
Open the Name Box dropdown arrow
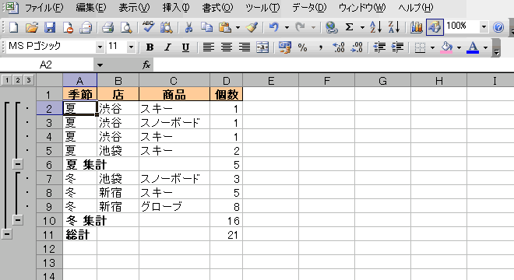tap(100, 65)
